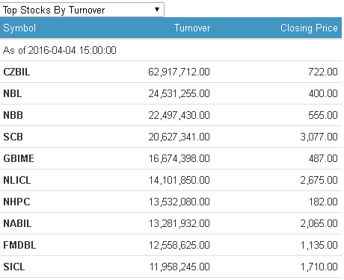Select closing price 400.00
The height and width of the screenshot is (280, 344).
coord(323,93)
